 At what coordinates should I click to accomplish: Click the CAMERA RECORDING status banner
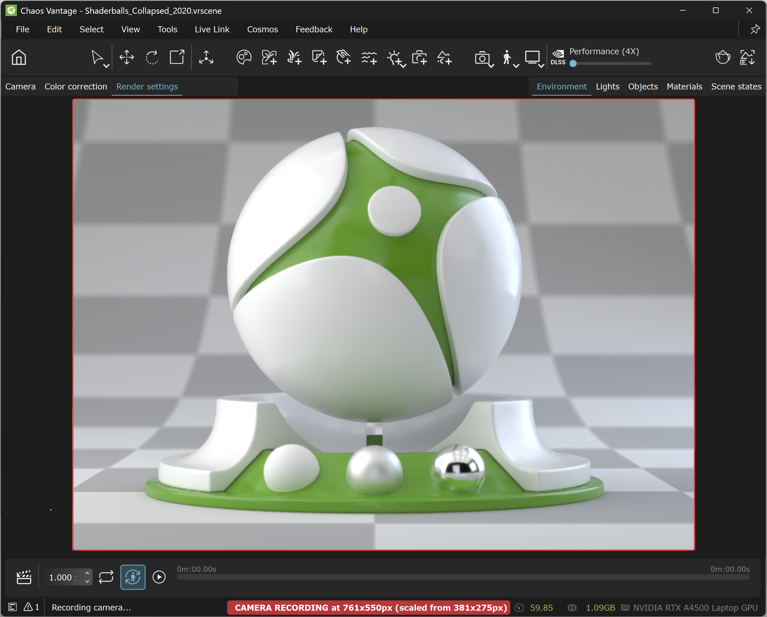[368, 607]
